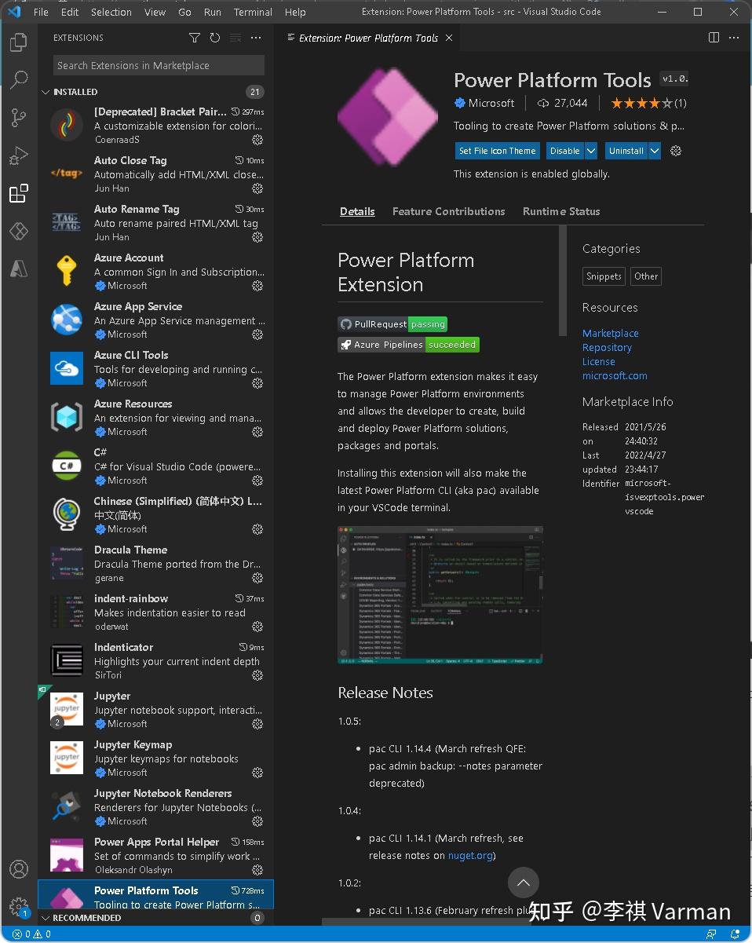Open Extensions views and more actions
Image resolution: width=752 pixels, height=943 pixels.
pyautogui.click(x=256, y=38)
